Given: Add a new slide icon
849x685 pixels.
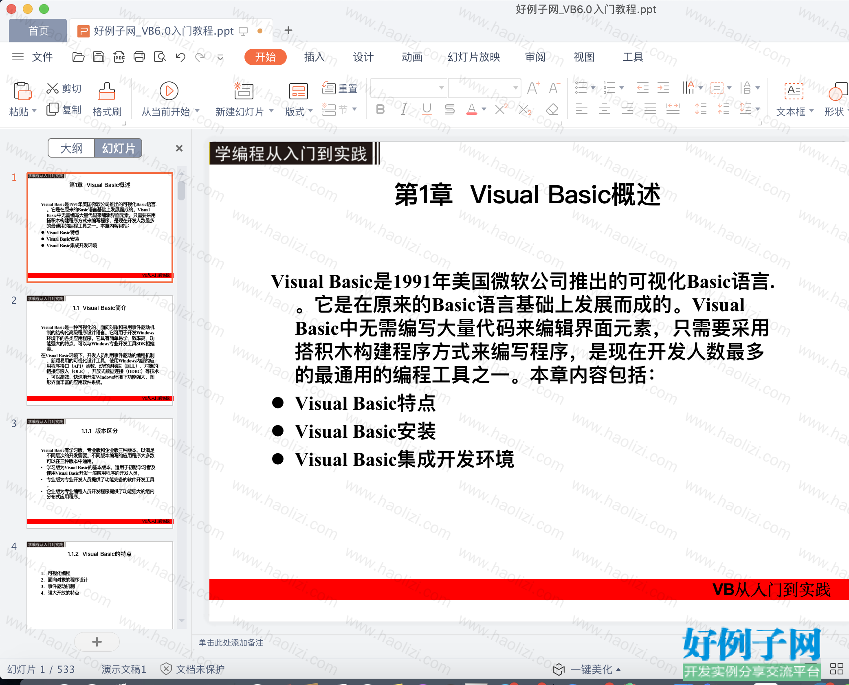Looking at the screenshot, I should tap(243, 91).
